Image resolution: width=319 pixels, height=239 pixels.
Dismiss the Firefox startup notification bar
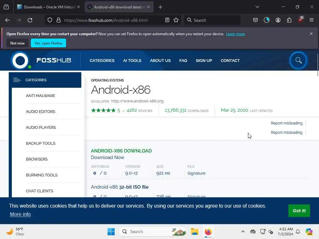coord(311,34)
